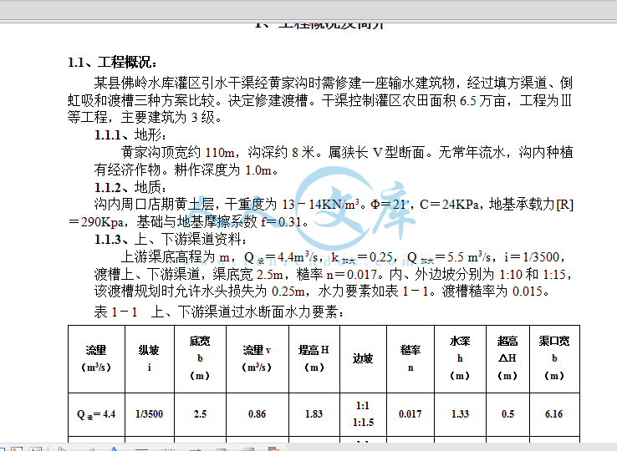Click the table cell "6.16"
Viewport: 617px width, 451px height.
554,414
